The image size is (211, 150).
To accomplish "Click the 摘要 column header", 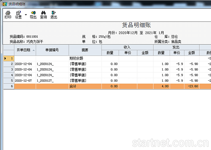I will click(85, 50).
